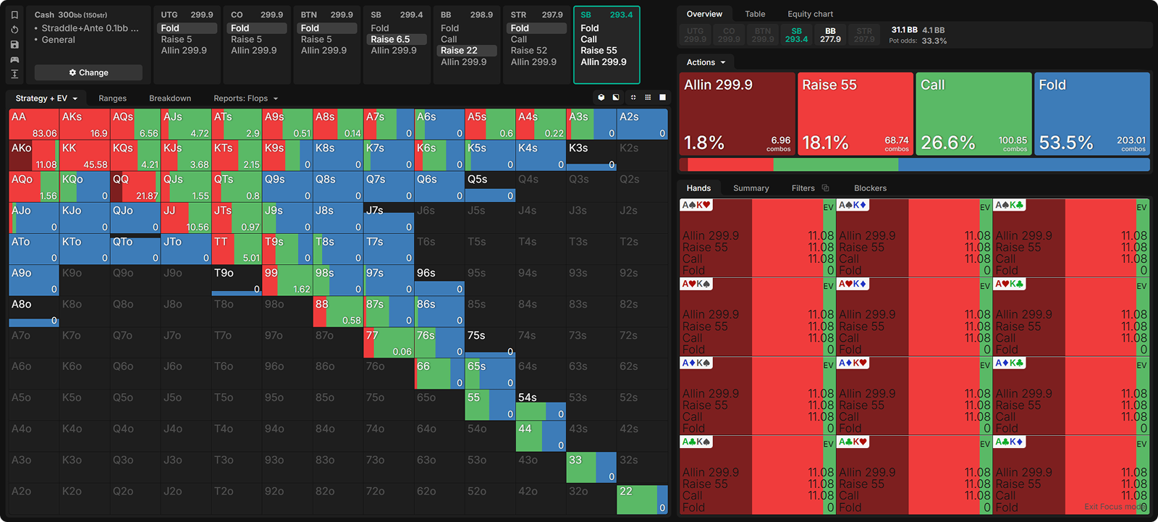This screenshot has width=1158, height=522.
Task: Select the 54s cell in range matrix
Action: 541,405
